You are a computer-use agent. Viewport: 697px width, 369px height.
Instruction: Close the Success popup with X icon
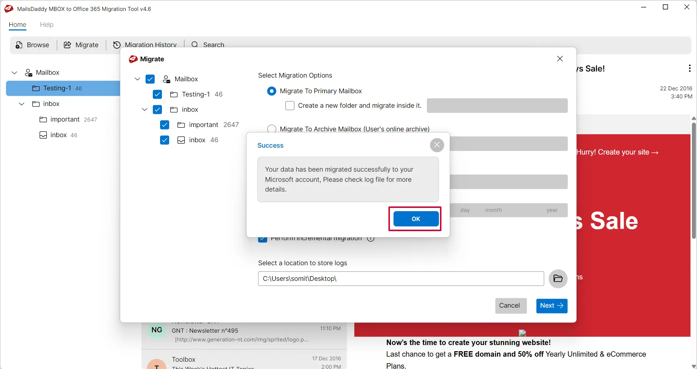[x=437, y=145]
